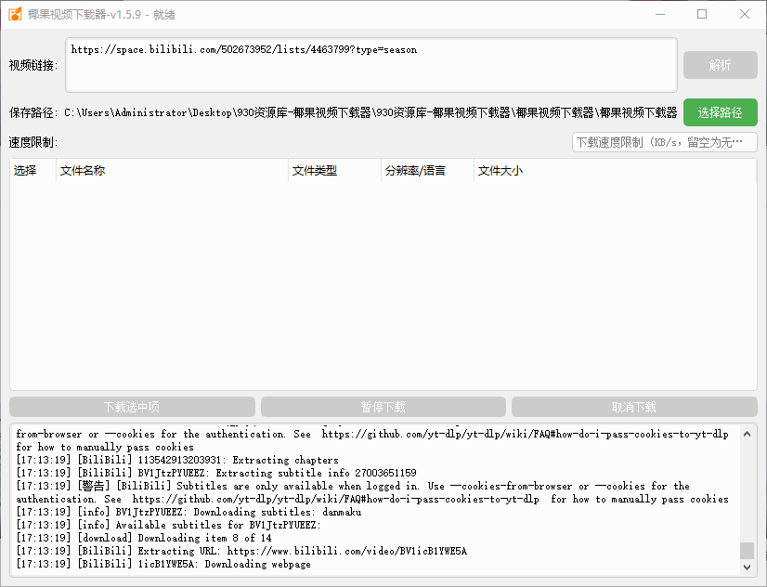Click the 下载选中项 button
767x587 pixels.
coord(132,407)
